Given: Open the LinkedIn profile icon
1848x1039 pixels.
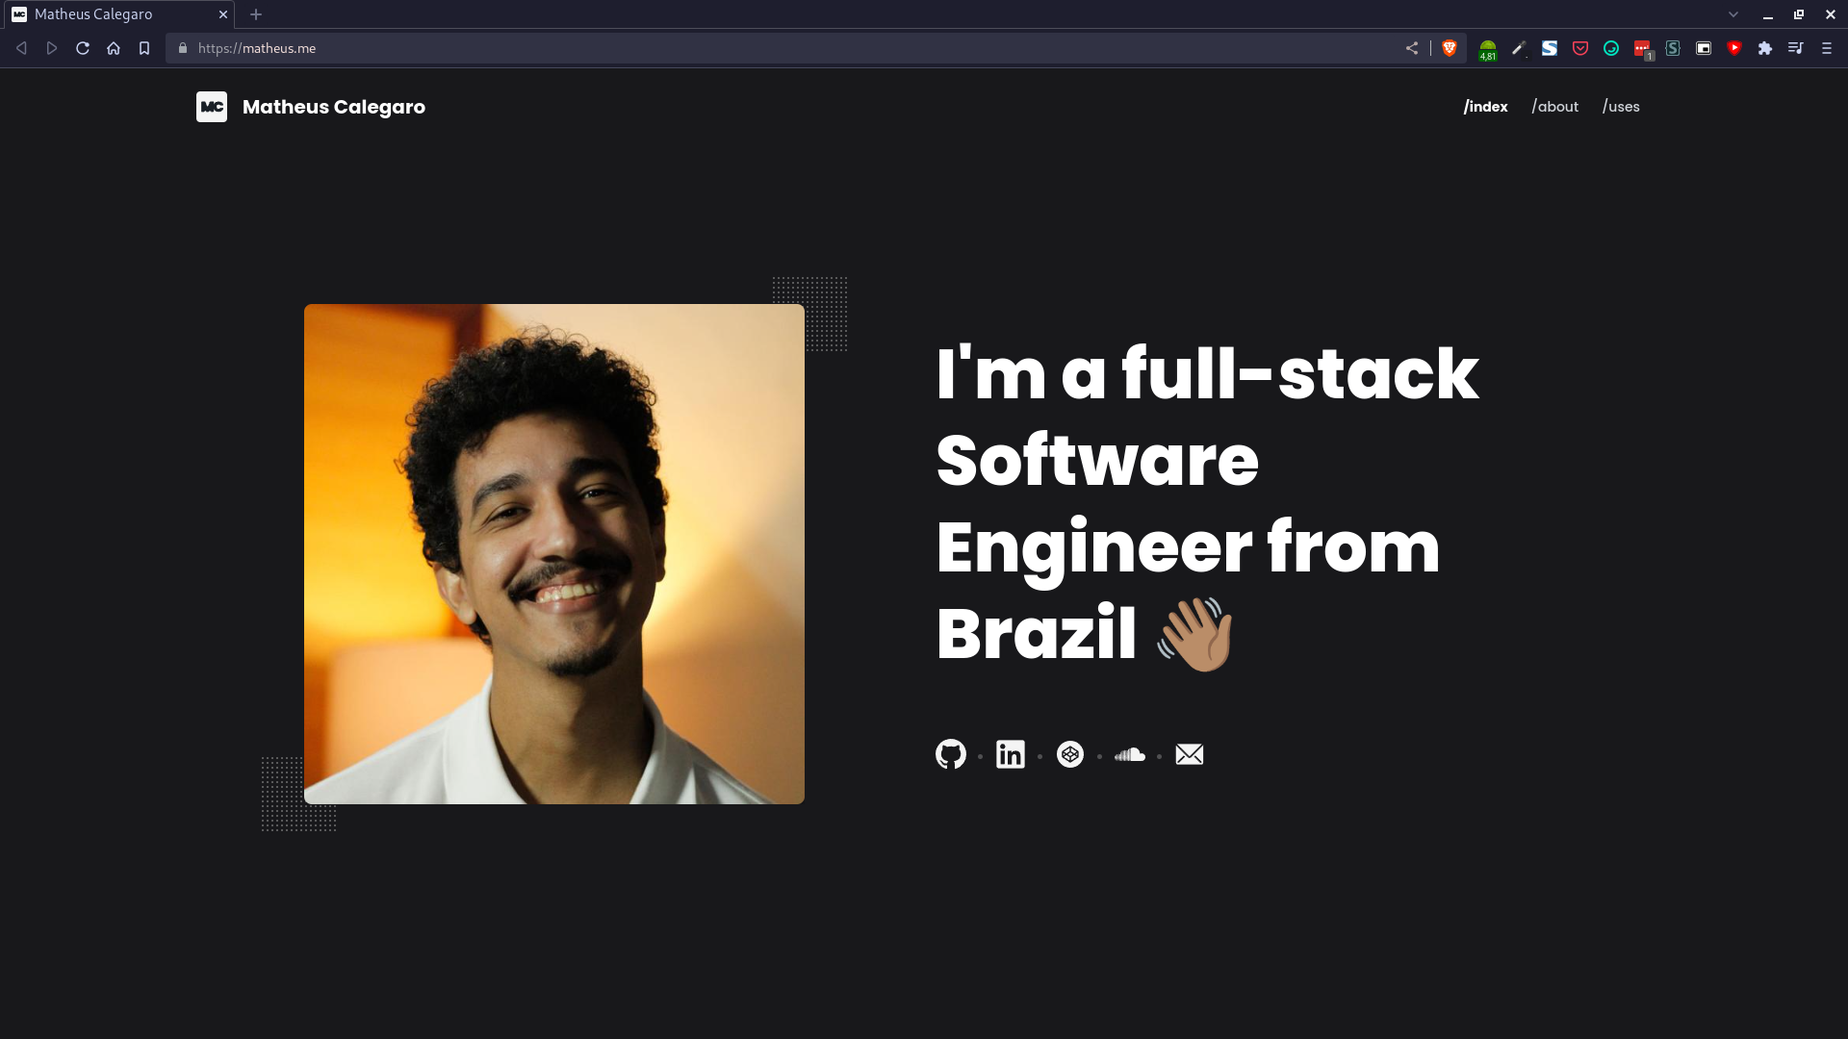Looking at the screenshot, I should [x=1010, y=754].
